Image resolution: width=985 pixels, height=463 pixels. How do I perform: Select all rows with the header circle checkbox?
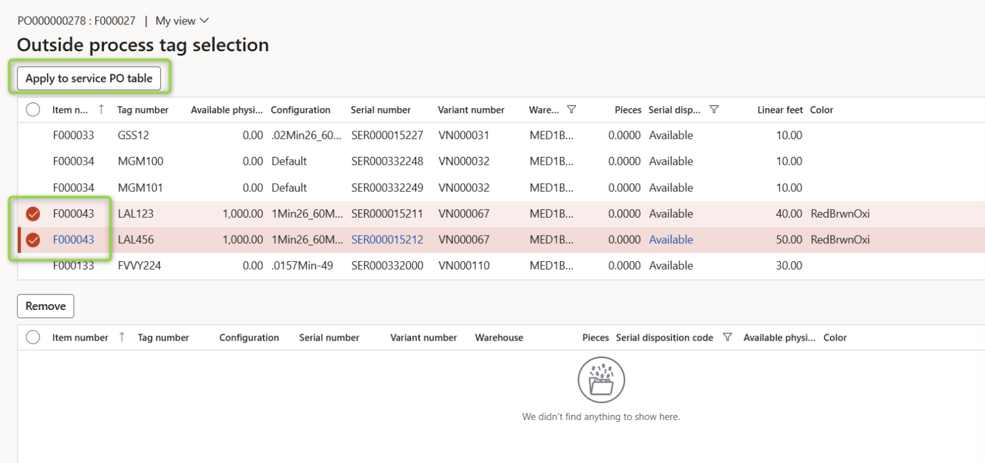coord(33,109)
